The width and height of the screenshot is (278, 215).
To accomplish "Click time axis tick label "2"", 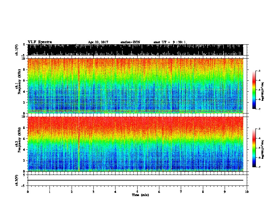I will 72,192.
